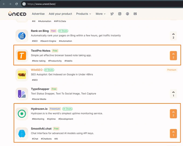The image size is (183, 146).
Task: Click the #Automation tag under Rank on Bing
Action: point(65,41)
